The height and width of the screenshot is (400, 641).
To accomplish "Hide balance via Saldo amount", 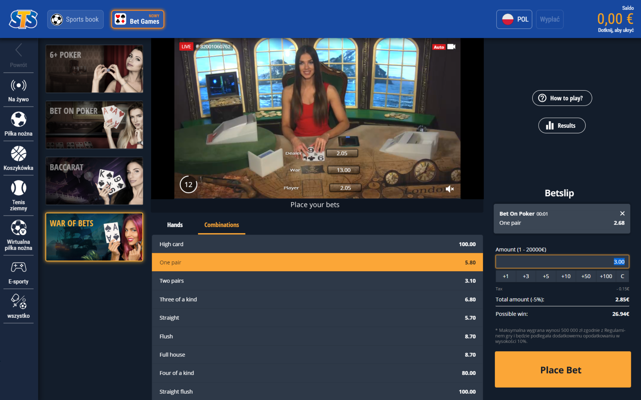I will [x=615, y=19].
